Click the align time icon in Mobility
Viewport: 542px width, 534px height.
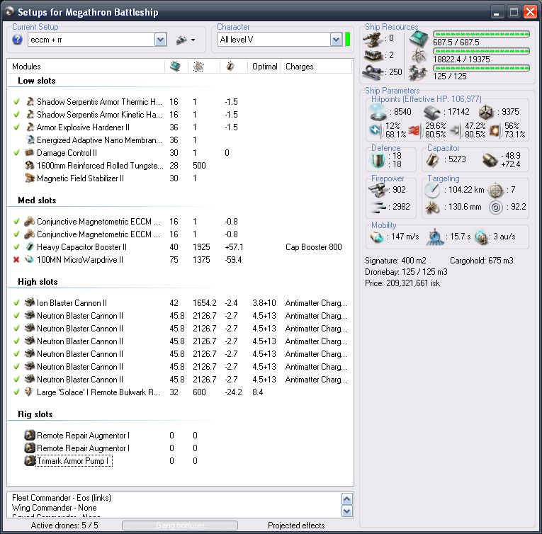tap(435, 237)
